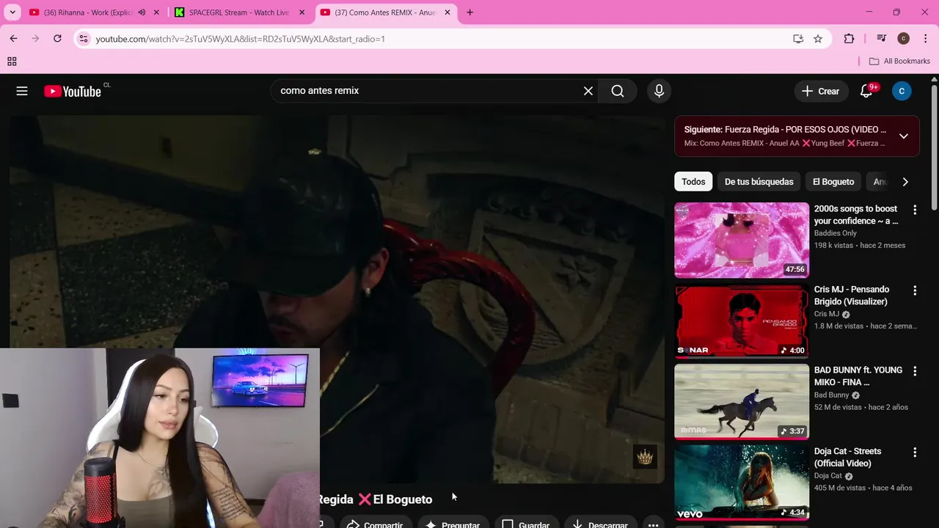Open the Chrome three-dot menu
Image resolution: width=939 pixels, height=528 pixels.
click(x=926, y=39)
